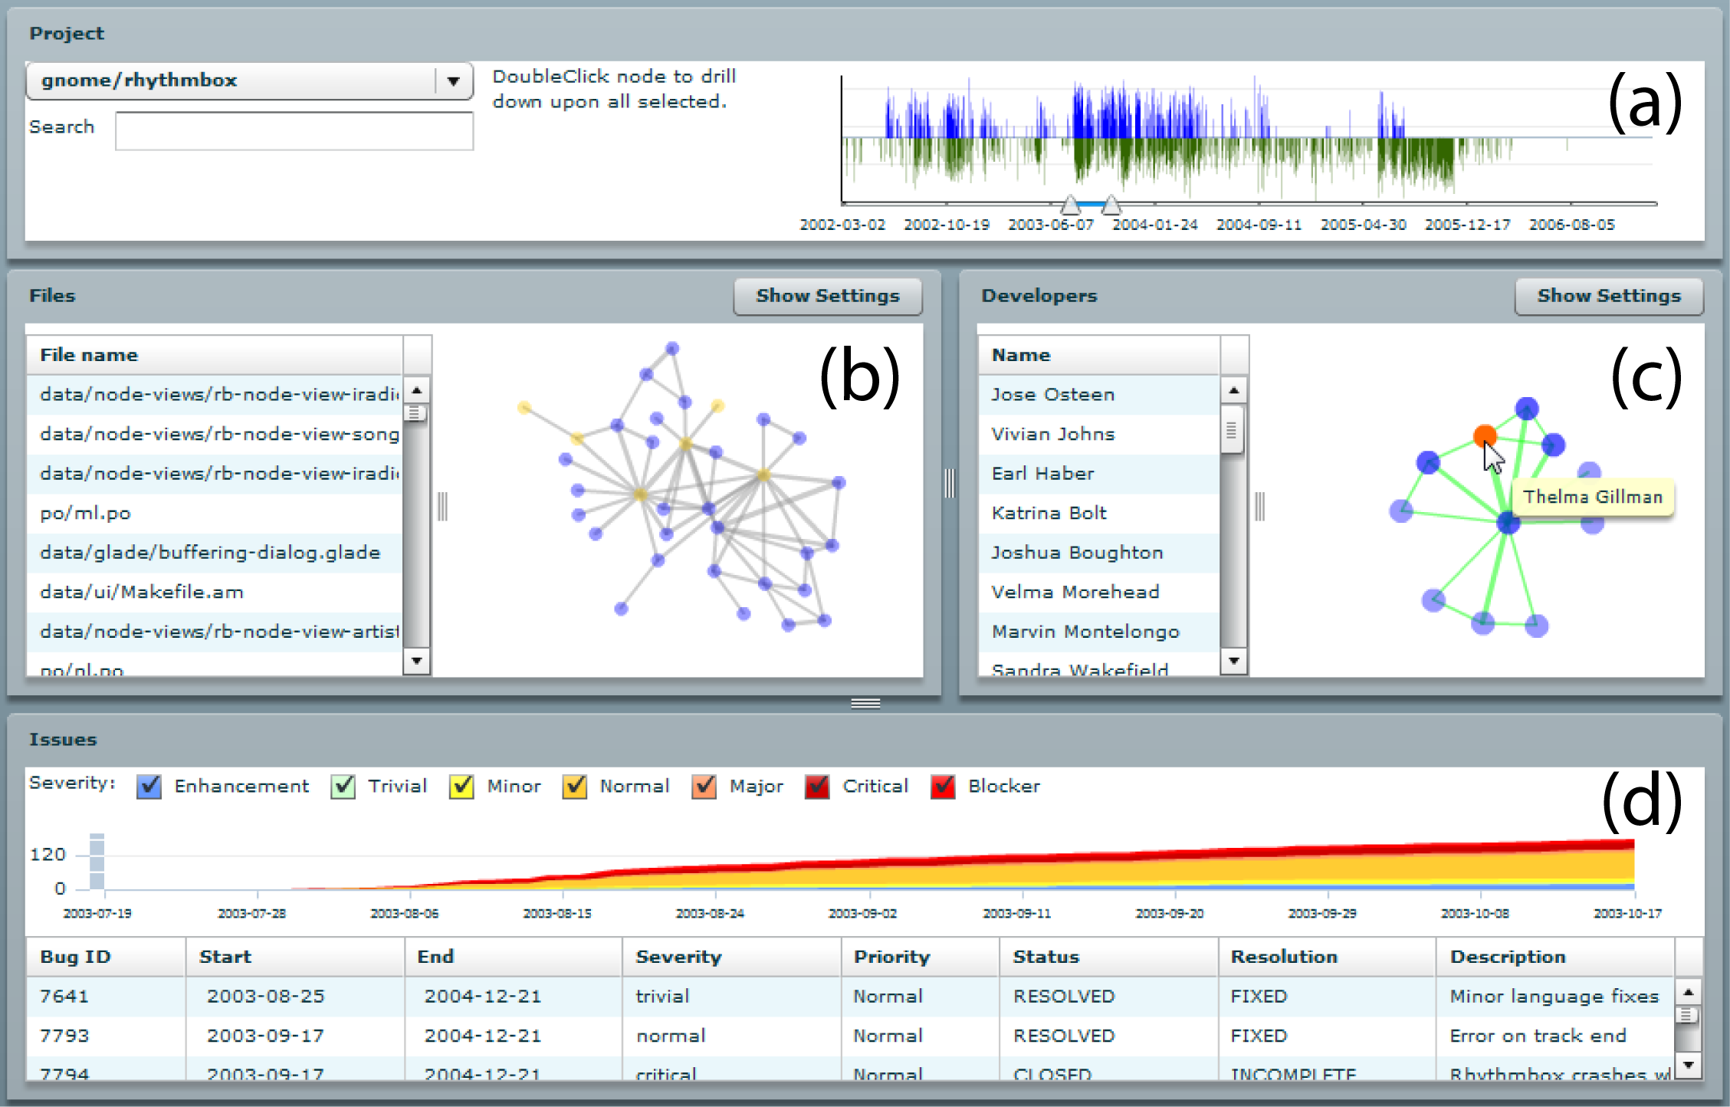
Task: Disable the Blocker severity checkbox
Action: coord(943,787)
